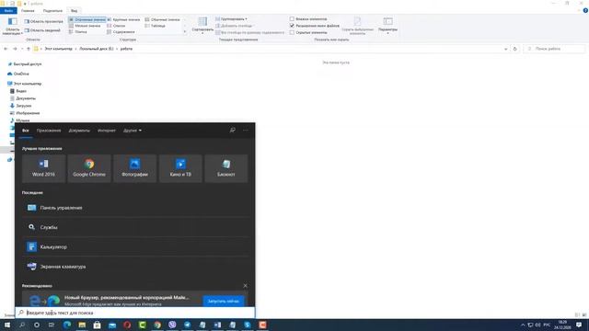Image resolution: width=589 pixels, height=331 pixels.
Task: Click the taskbar search magnifier icon
Action: pyautogui.click(x=22, y=325)
